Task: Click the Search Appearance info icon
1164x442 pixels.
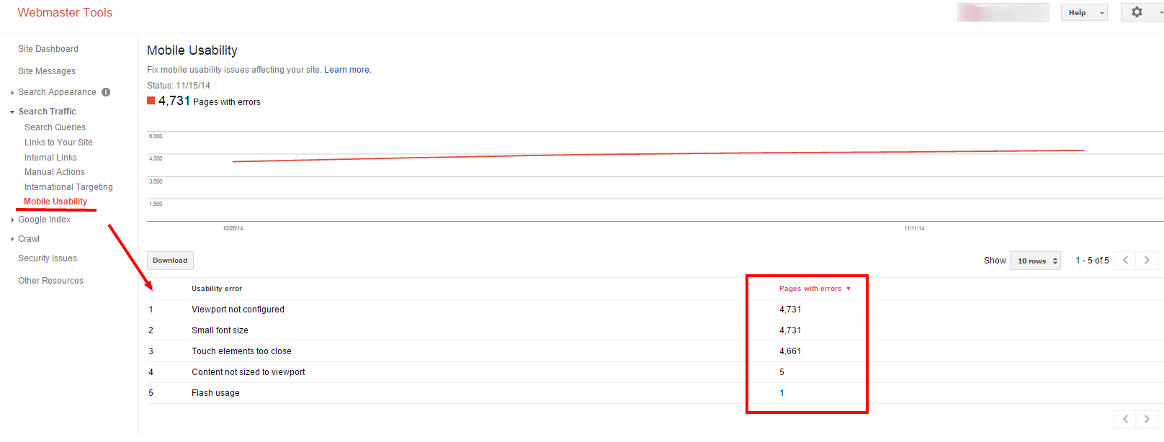Action: [x=106, y=92]
